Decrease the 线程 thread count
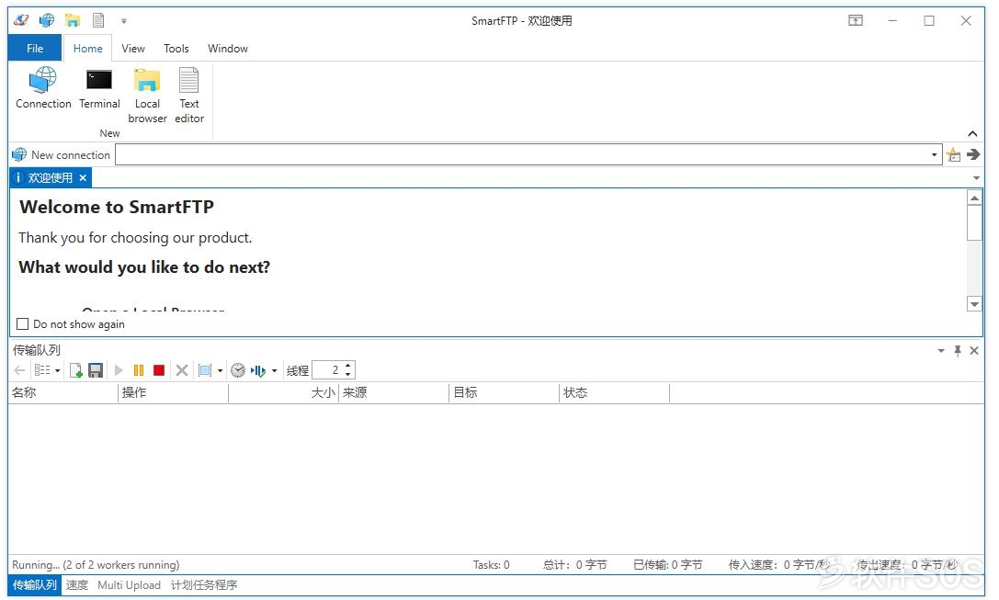Image resolution: width=999 pixels, height=600 pixels. pos(348,375)
